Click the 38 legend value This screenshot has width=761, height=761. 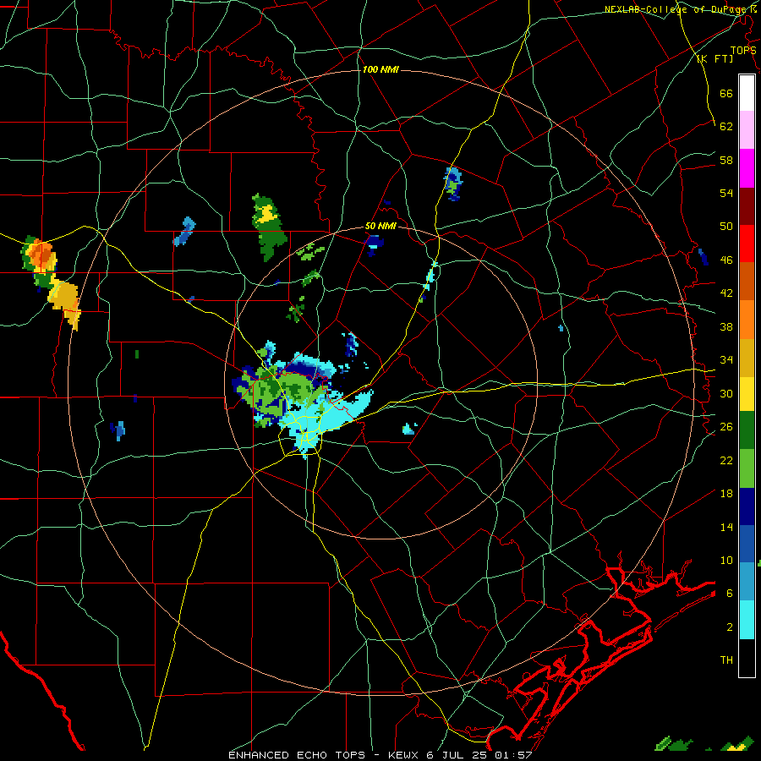coord(726,326)
